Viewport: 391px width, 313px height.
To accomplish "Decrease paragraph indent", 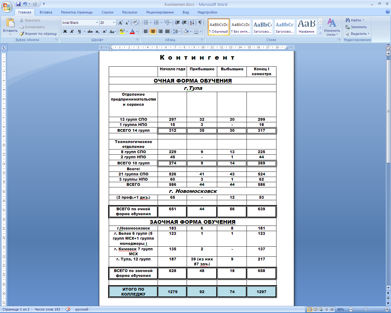I will 177,23.
